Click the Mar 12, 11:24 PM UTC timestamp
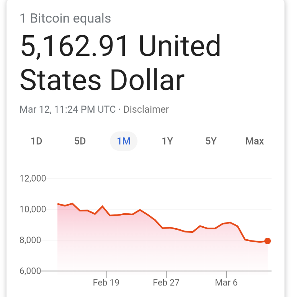This screenshot has height=297, width=291. pos(68,109)
